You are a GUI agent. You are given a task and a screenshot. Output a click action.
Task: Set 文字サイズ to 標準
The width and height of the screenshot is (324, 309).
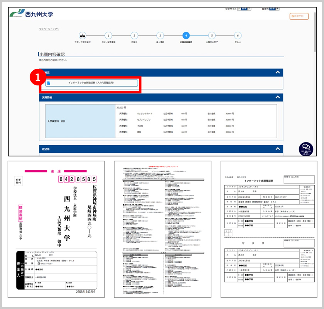pos(244,9)
